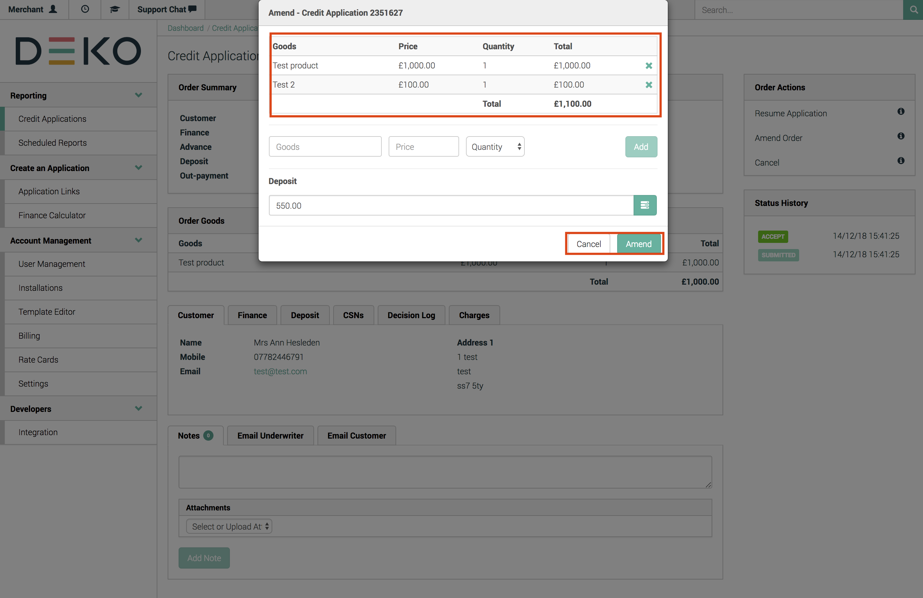Image resolution: width=923 pixels, height=598 pixels.
Task: Click info icon beside Resume Application
Action: 900,112
